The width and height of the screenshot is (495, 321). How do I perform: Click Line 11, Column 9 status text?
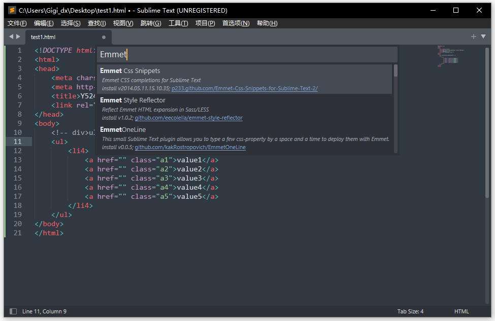point(44,311)
